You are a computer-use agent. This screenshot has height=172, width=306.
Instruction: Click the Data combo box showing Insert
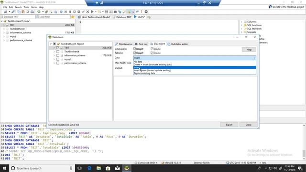pos(195,58)
